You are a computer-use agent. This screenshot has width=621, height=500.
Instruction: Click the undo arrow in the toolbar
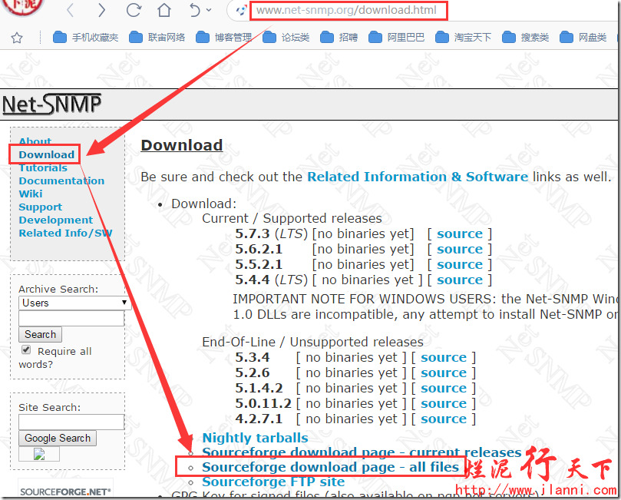point(194,11)
